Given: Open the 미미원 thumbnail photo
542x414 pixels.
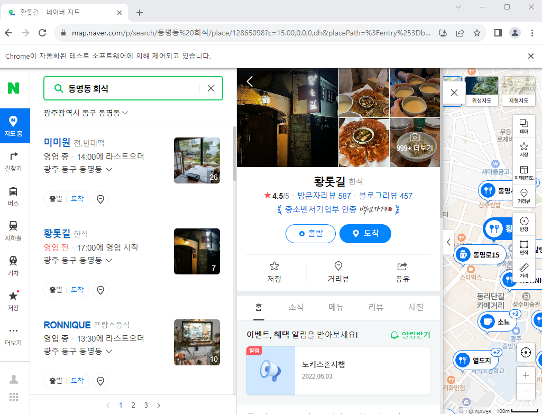Looking at the screenshot, I should [197, 160].
